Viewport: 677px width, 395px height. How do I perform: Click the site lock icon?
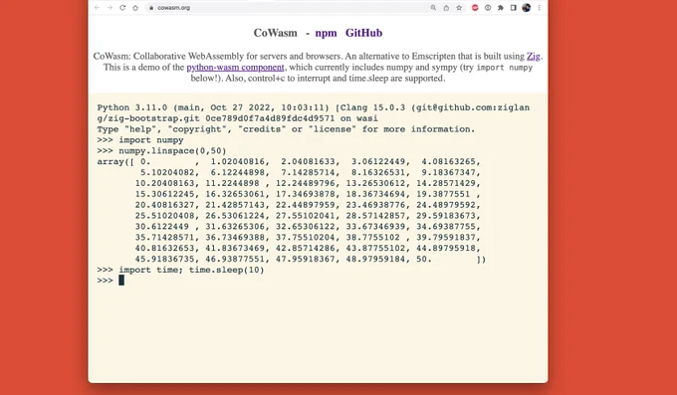click(151, 8)
